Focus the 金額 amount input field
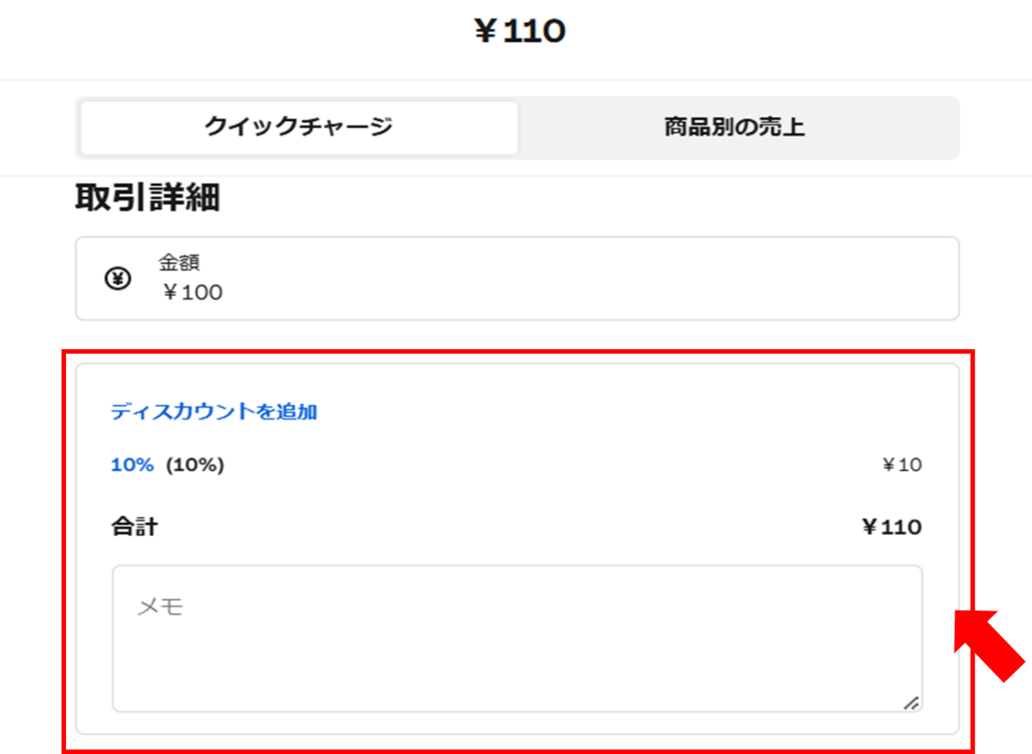This screenshot has height=754, width=1032. point(517,278)
